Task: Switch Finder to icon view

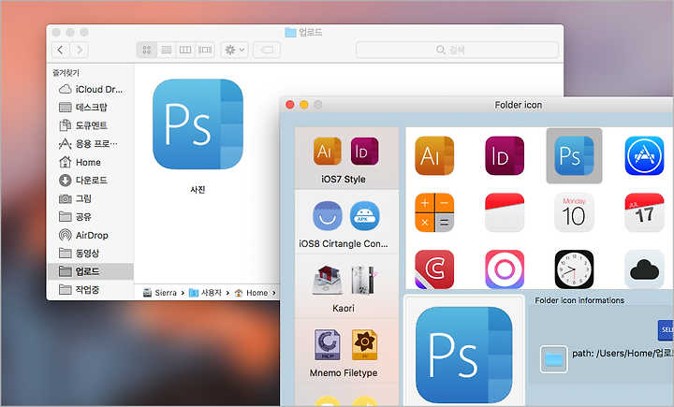Action: tap(147, 50)
